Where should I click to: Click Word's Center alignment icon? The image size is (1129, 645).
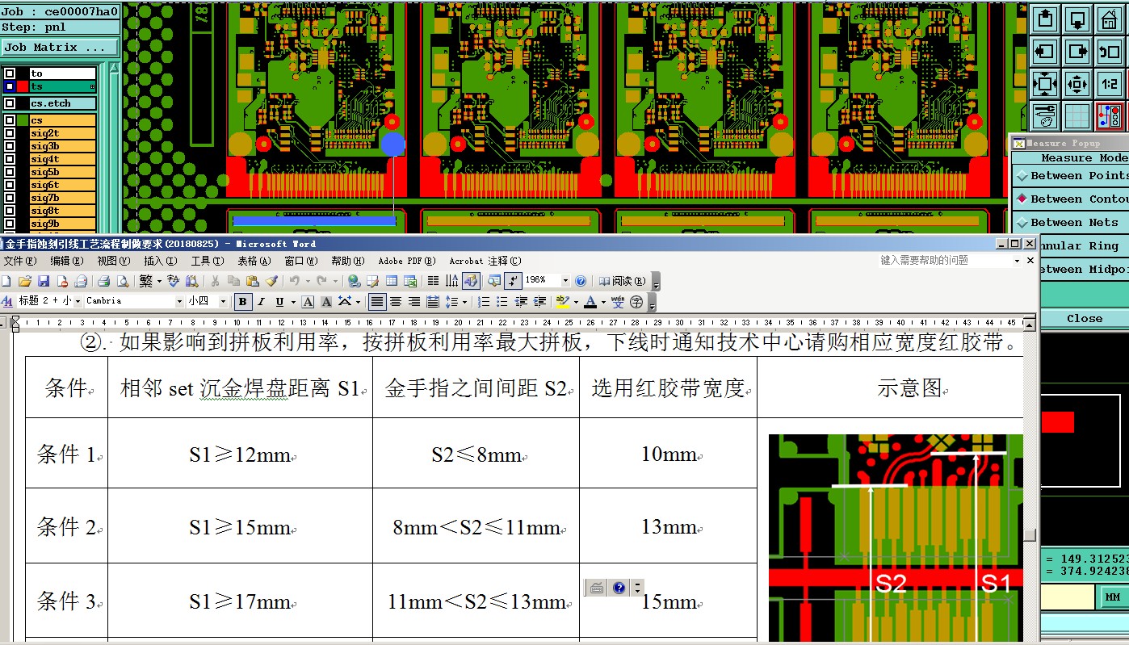point(396,302)
